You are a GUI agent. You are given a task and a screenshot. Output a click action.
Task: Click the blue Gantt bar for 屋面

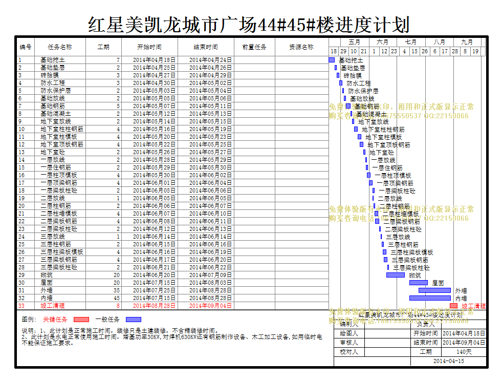pyautogui.click(x=419, y=283)
